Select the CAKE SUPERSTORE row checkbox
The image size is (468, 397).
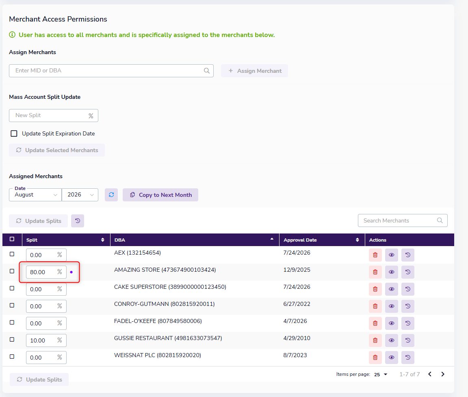pos(12,288)
